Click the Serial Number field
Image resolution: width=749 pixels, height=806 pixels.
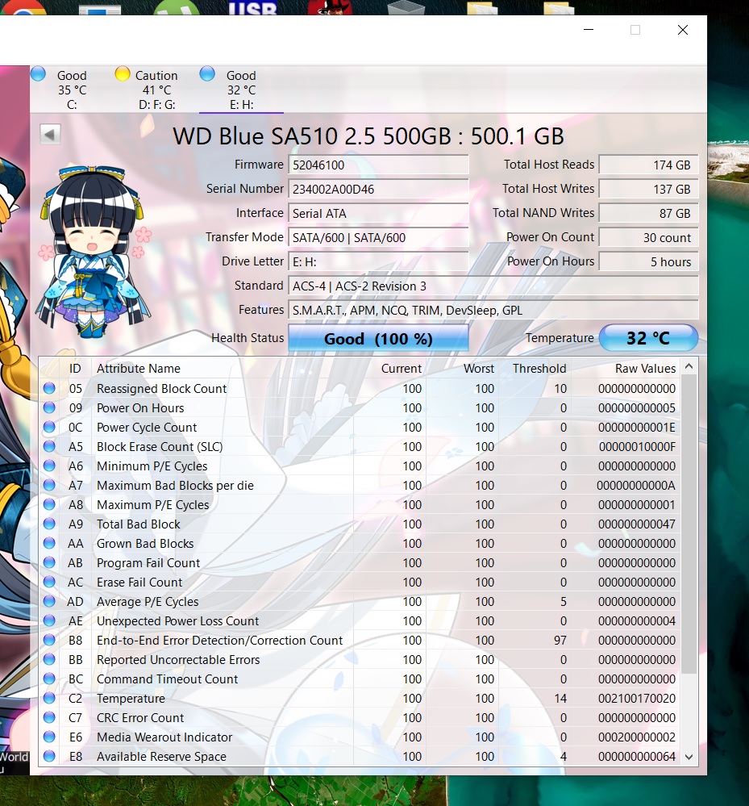tap(378, 189)
